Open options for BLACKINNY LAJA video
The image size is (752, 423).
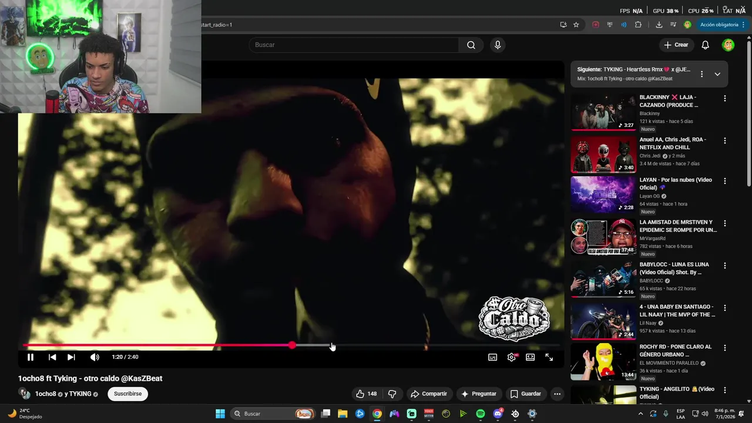click(725, 99)
